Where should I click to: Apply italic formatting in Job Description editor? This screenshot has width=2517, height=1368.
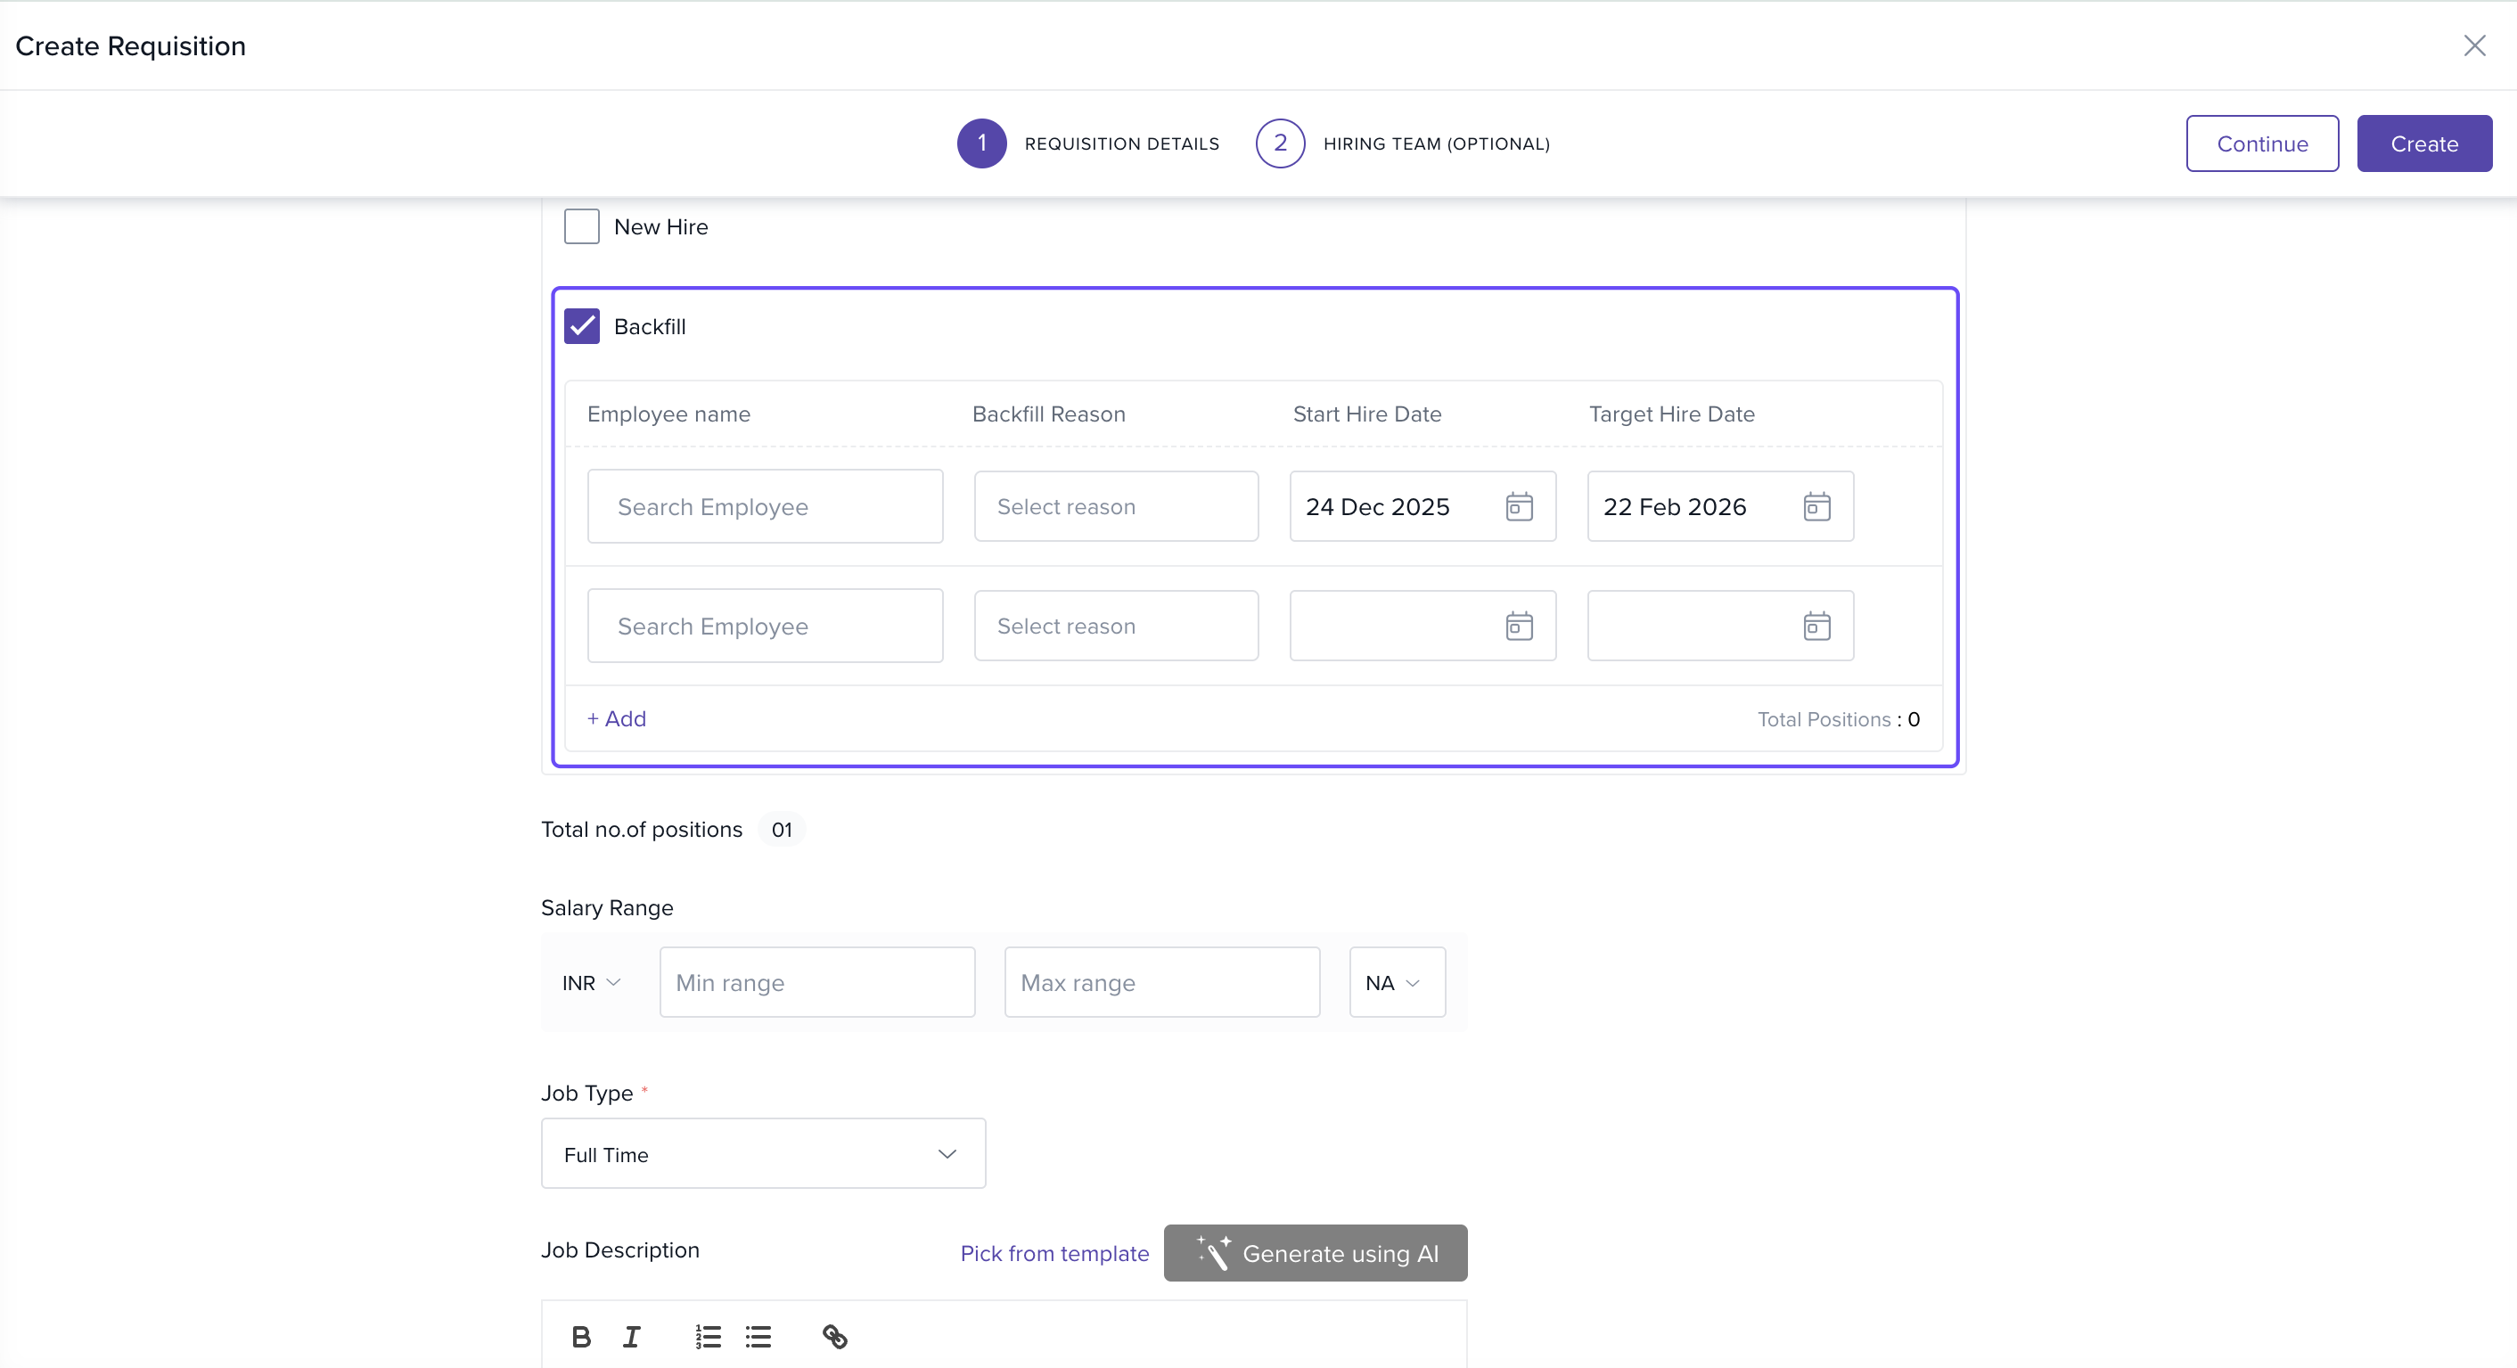632,1336
